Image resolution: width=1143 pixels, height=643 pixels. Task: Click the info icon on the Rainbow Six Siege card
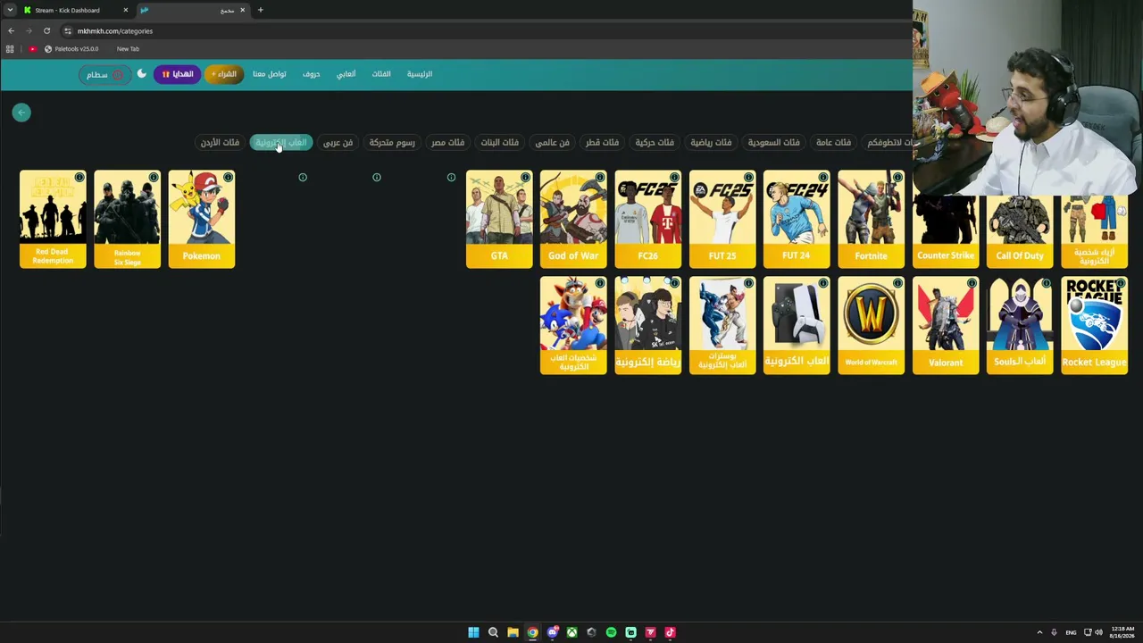point(154,178)
